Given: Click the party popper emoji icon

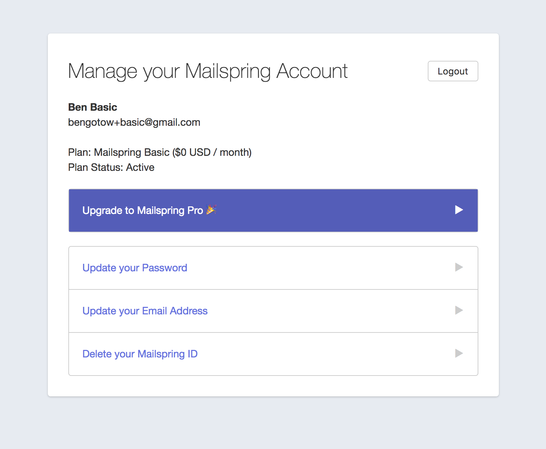Looking at the screenshot, I should click(211, 209).
